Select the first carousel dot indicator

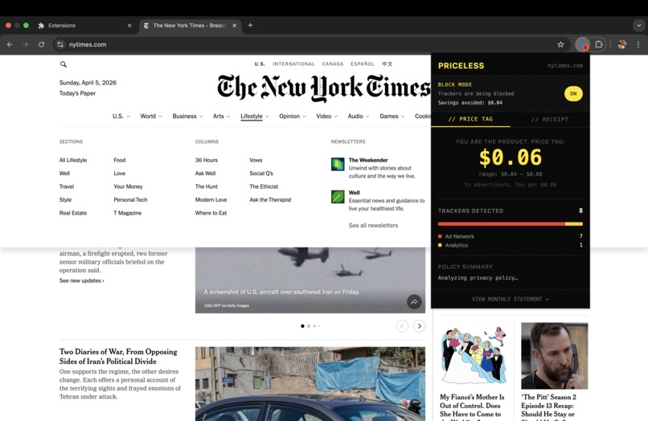[x=302, y=326]
